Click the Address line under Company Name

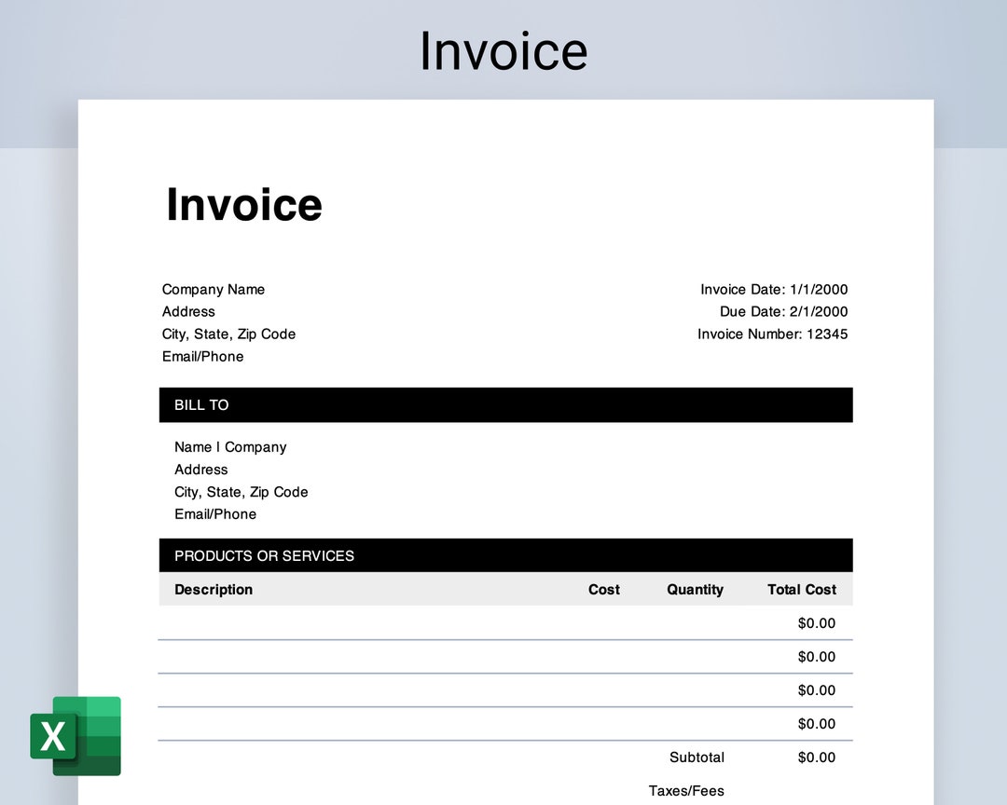(x=188, y=311)
